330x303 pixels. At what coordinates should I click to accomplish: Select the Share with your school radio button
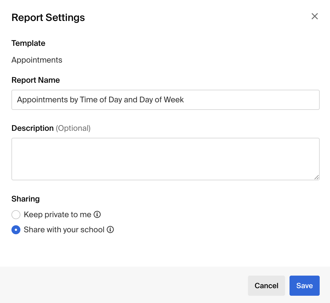click(16, 230)
